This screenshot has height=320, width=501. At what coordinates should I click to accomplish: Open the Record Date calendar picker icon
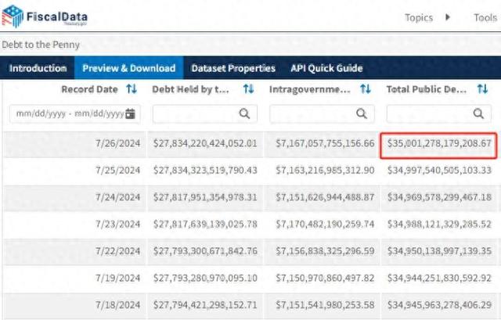(130, 113)
